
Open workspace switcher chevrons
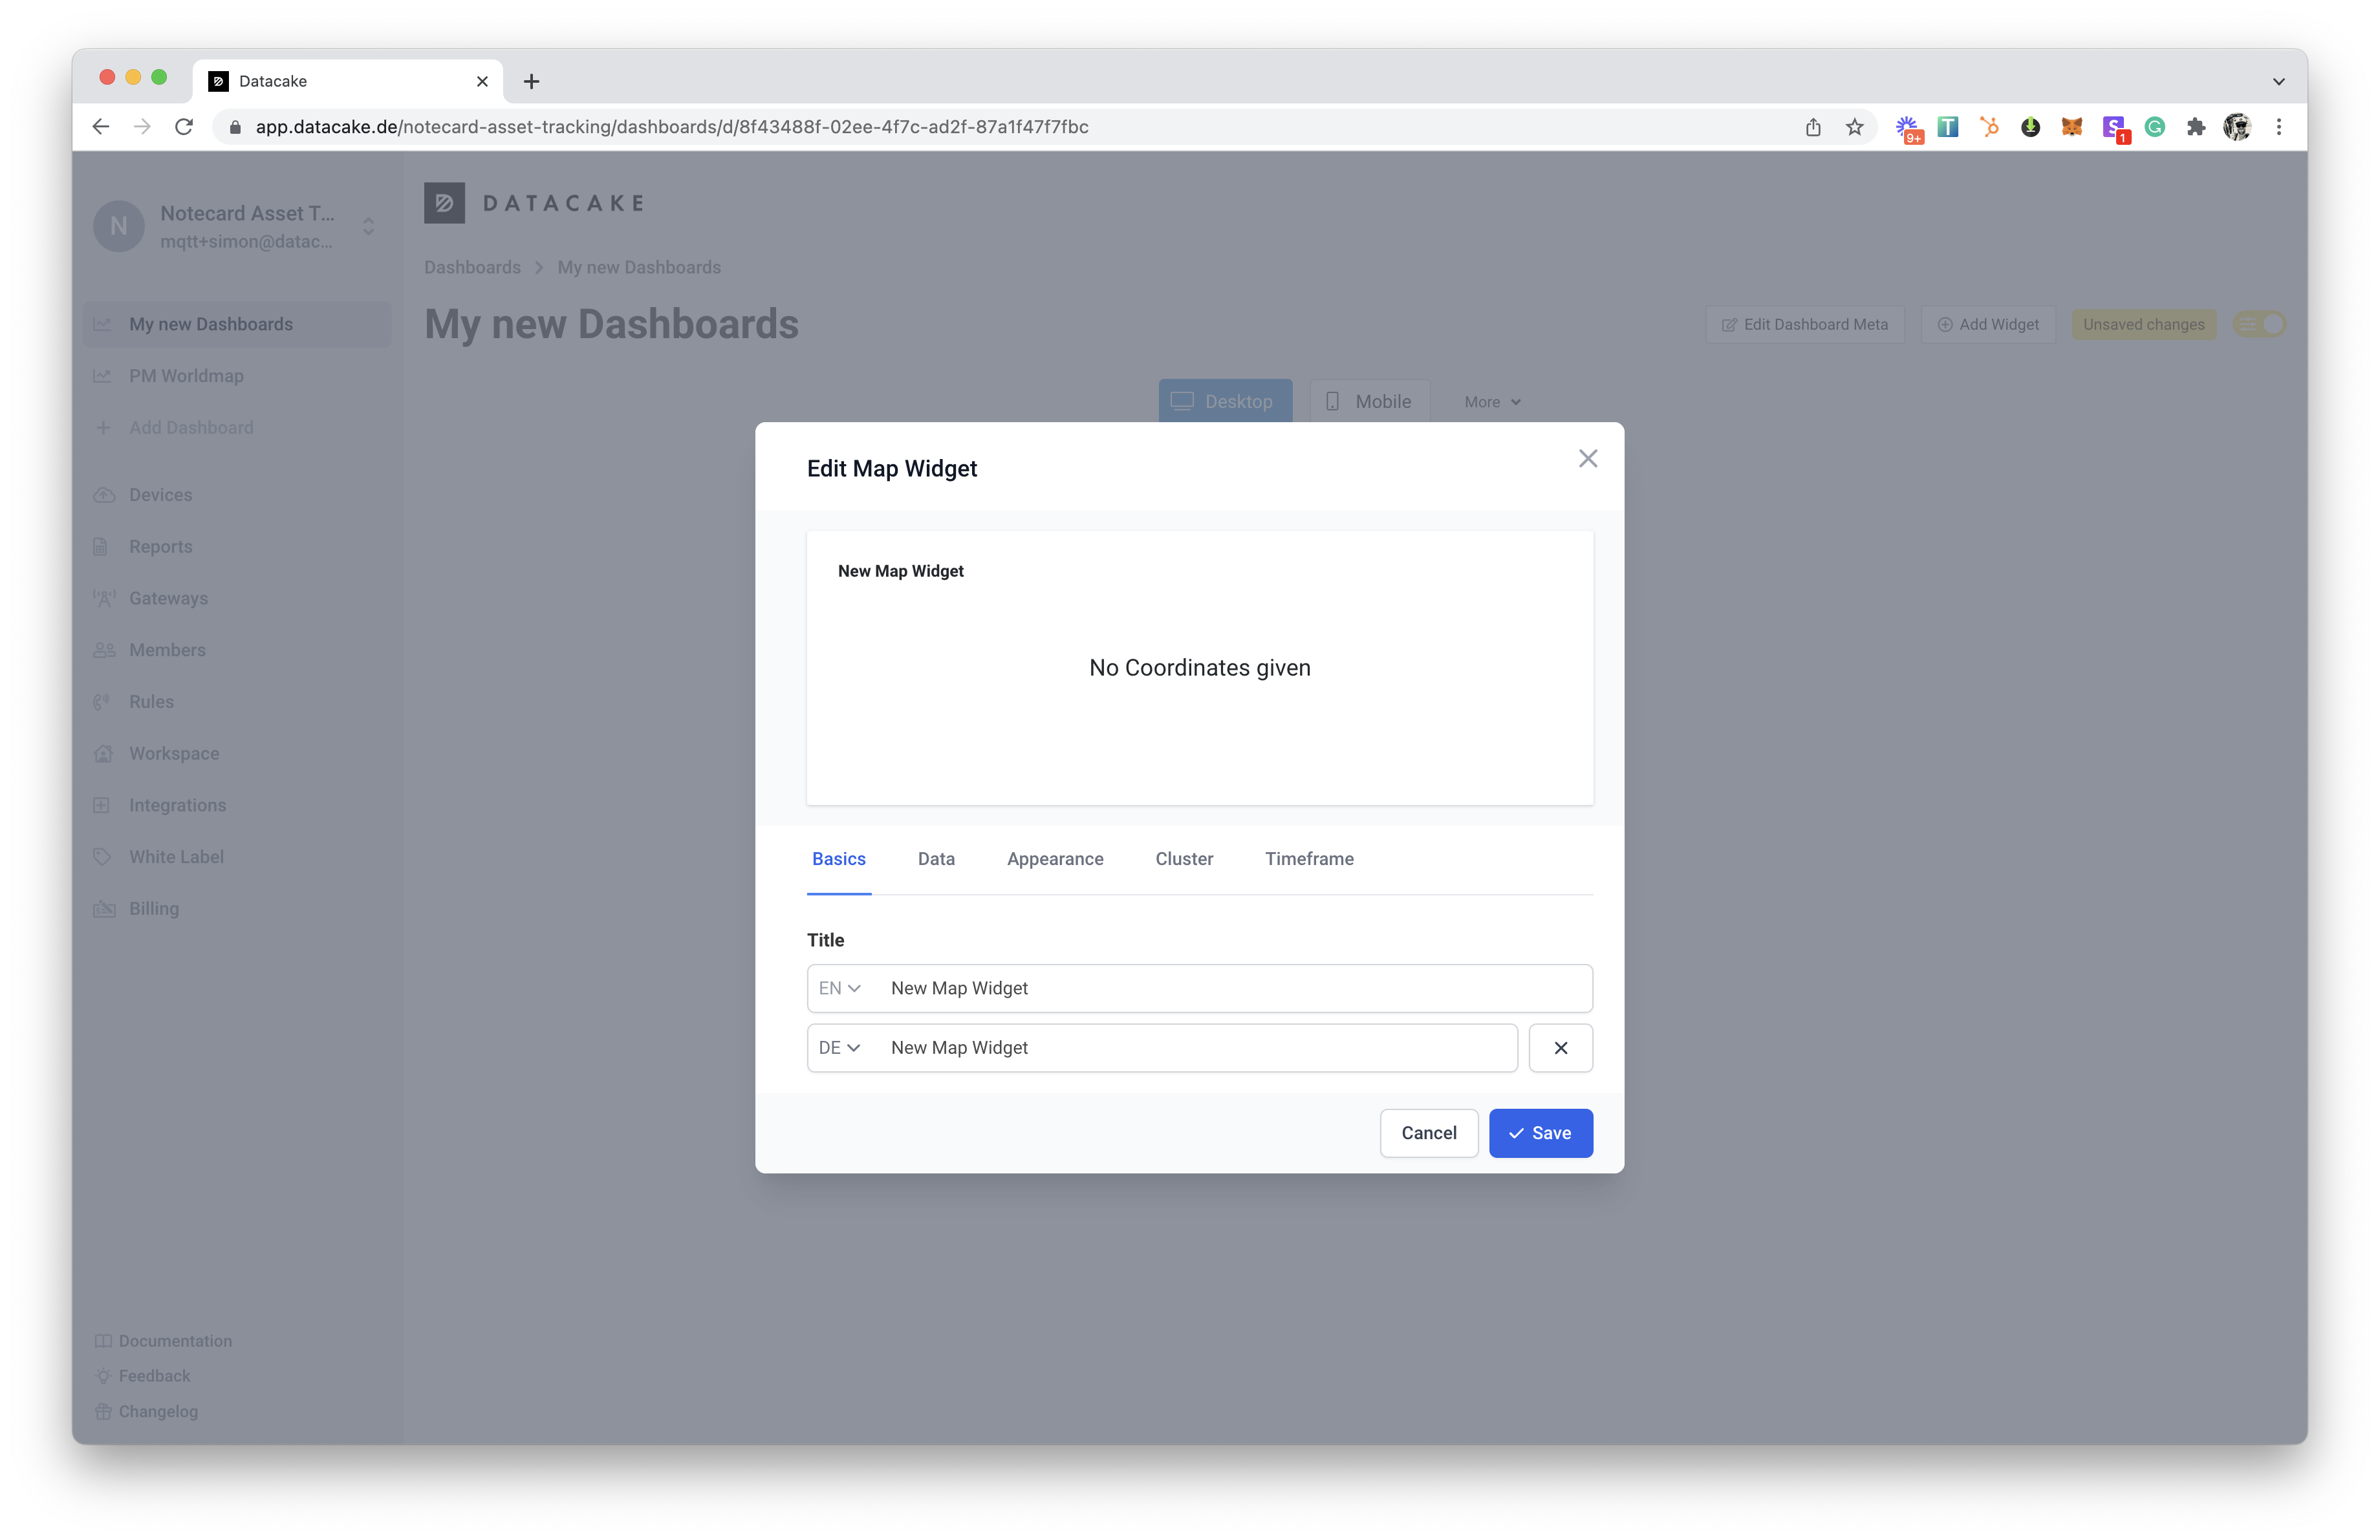point(368,227)
